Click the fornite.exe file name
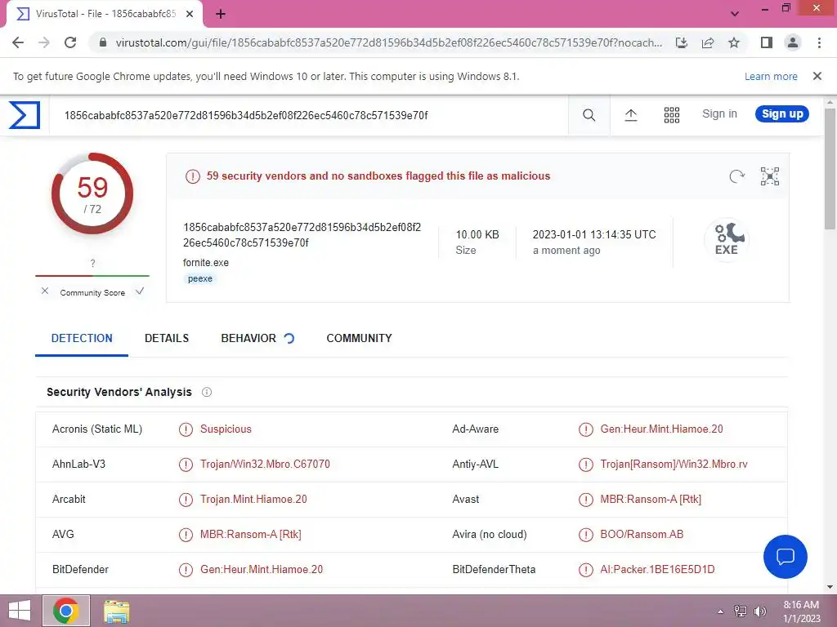The image size is (837, 627). pos(206,262)
